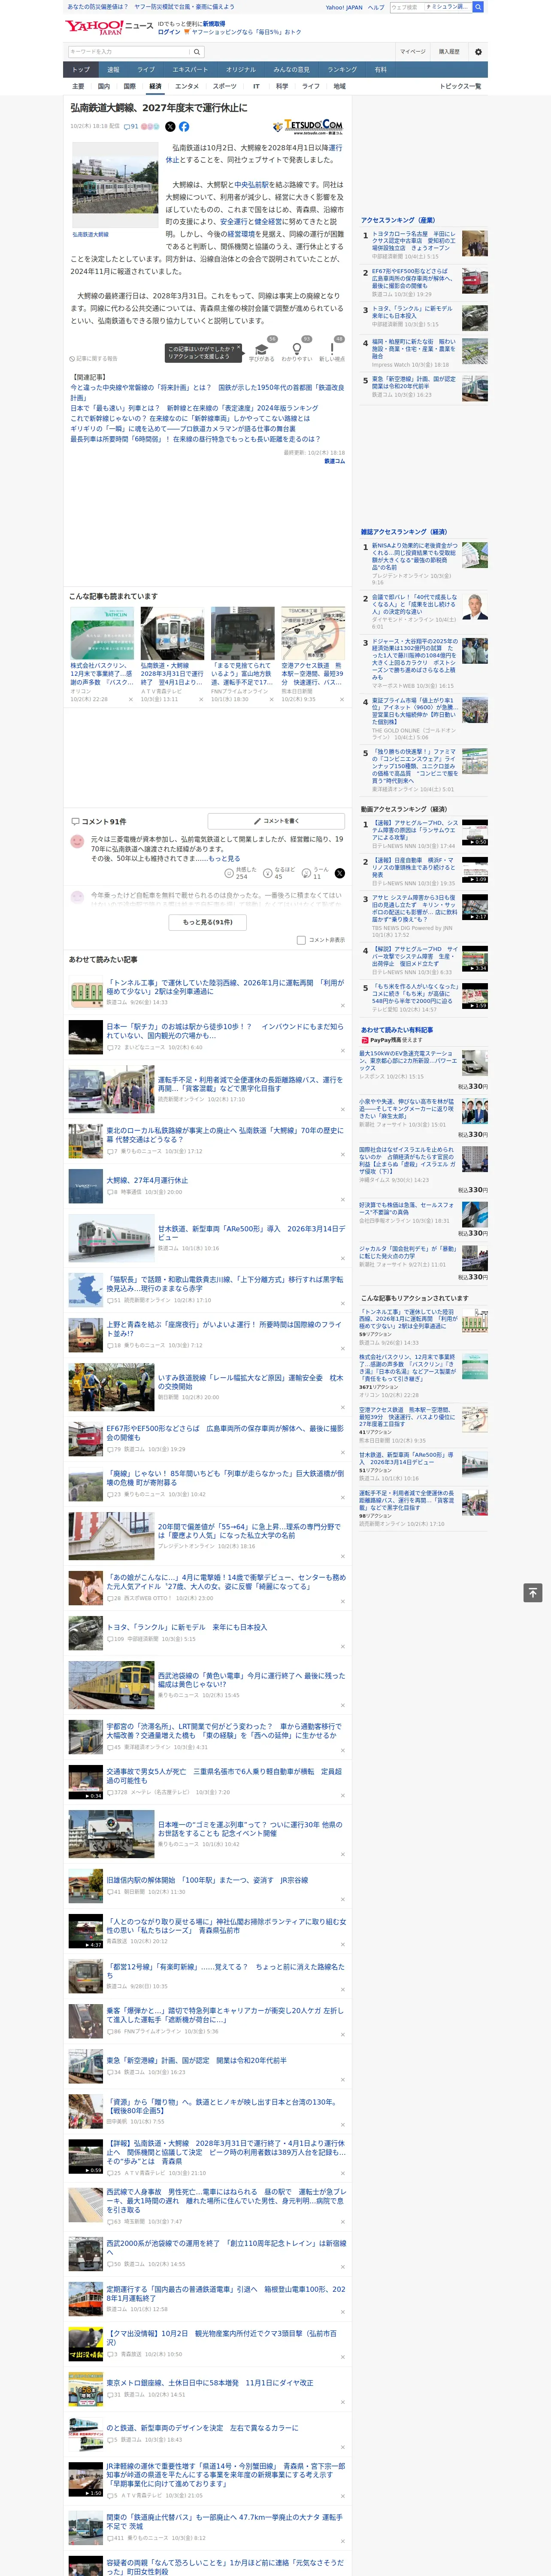Open related link 日本で「最も速い」列車とは?

[x=194, y=408]
